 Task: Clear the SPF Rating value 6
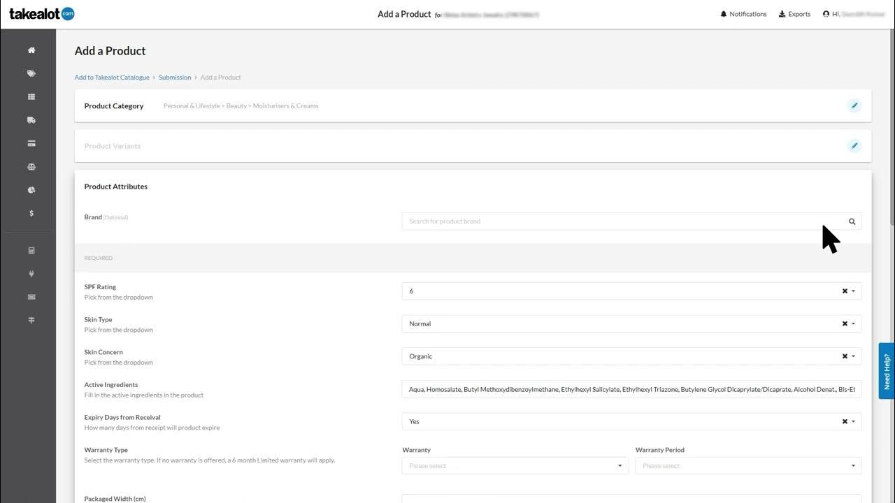[845, 291]
